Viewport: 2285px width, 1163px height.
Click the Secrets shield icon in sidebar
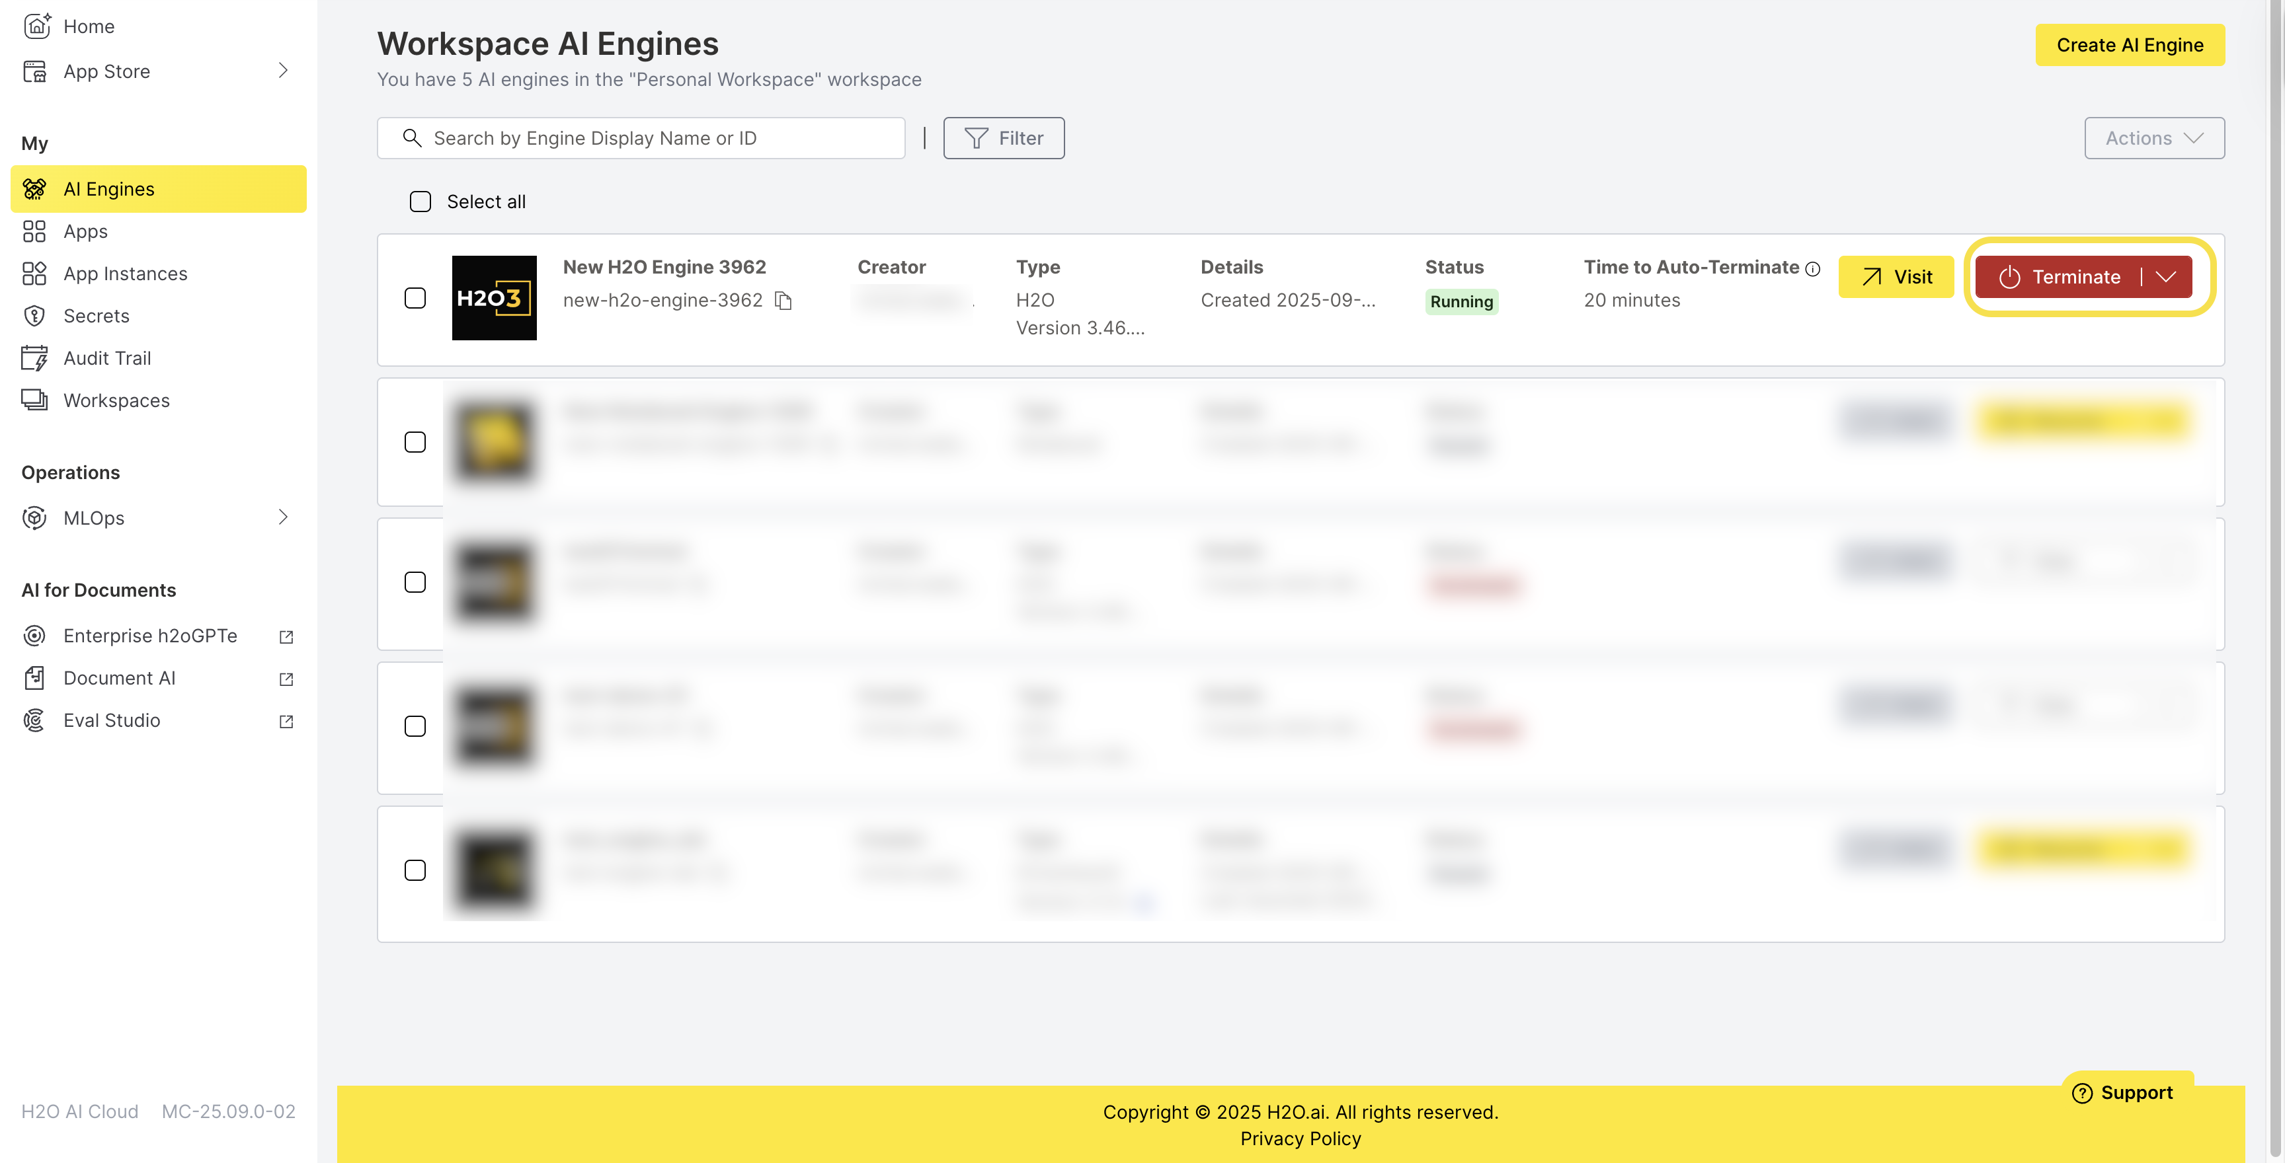coord(34,316)
